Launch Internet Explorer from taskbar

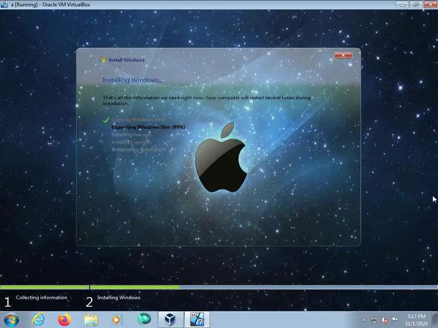(x=38, y=319)
